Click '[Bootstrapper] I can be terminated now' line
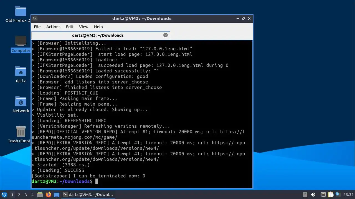 click(88, 176)
